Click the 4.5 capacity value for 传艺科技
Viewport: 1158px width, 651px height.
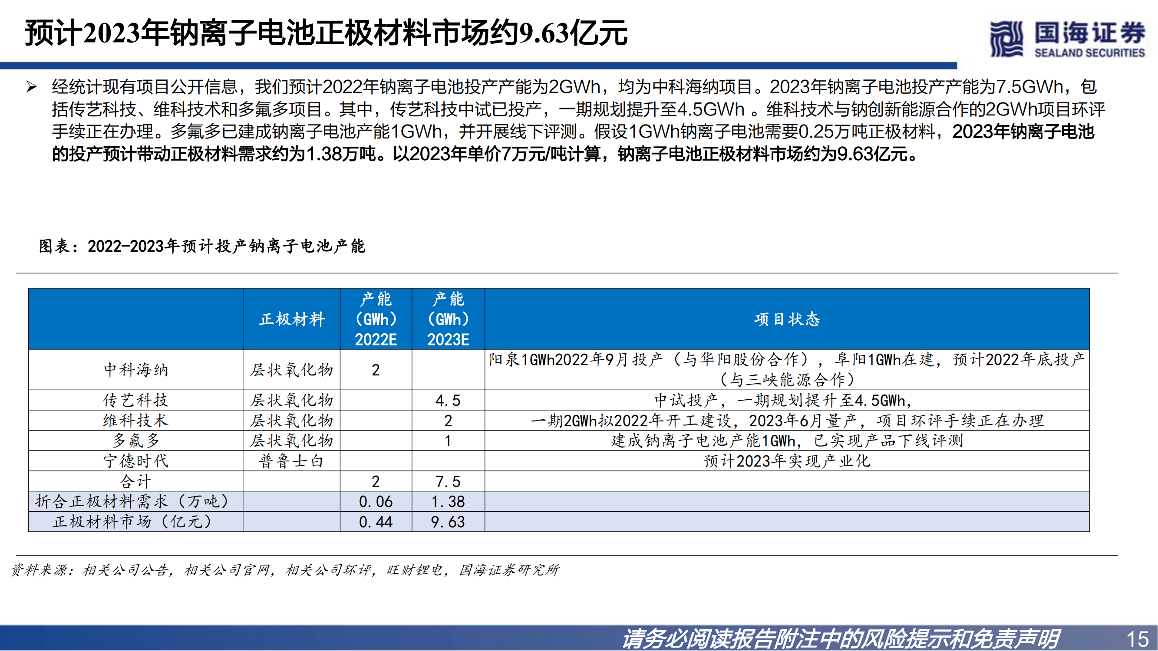pyautogui.click(x=448, y=400)
